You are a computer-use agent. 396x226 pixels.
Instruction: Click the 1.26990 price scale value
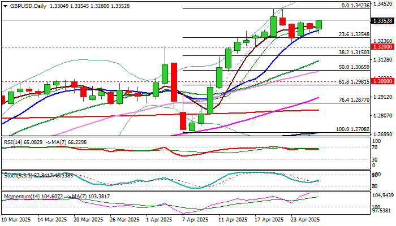pyautogui.click(x=382, y=134)
